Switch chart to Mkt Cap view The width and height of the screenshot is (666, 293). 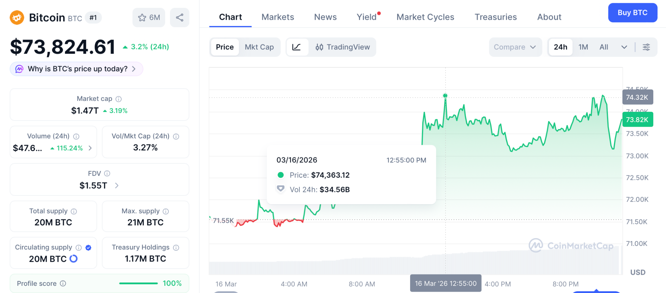pyautogui.click(x=259, y=47)
